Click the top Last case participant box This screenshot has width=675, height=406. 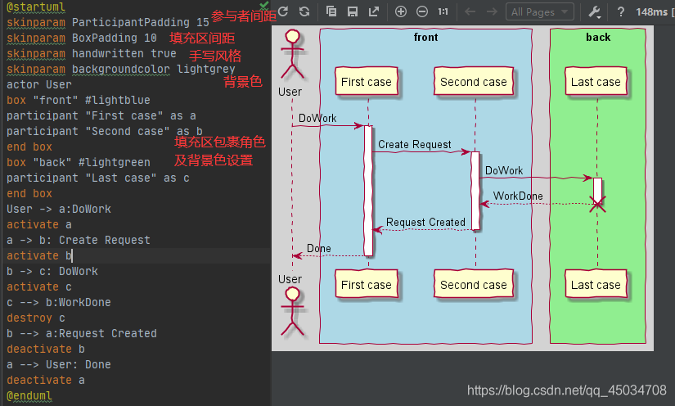coord(596,81)
